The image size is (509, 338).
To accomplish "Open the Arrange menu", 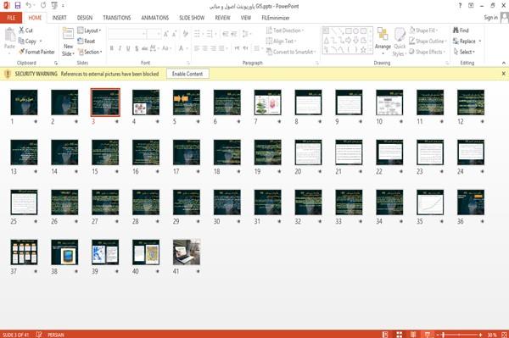I will [383, 41].
